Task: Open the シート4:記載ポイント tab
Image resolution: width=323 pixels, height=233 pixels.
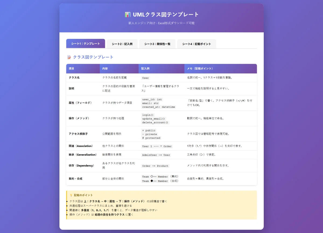Action: pos(196,44)
